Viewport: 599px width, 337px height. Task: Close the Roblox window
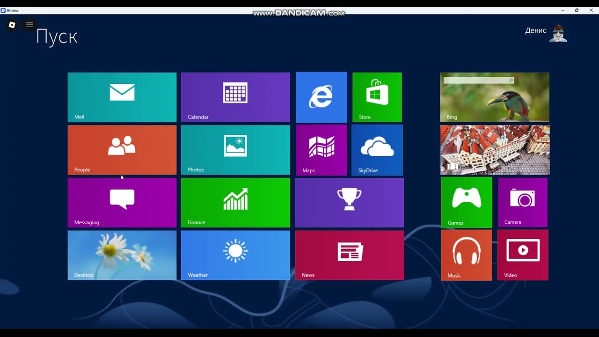[591, 10]
